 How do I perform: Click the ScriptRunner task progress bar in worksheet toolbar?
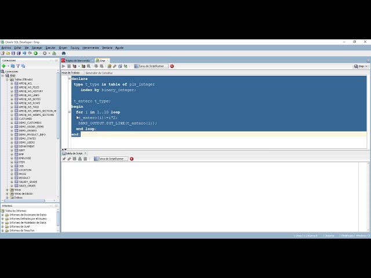point(151,66)
